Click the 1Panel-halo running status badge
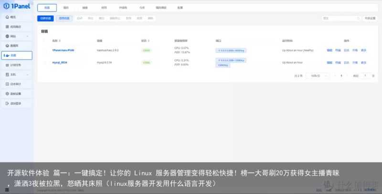Screen dimensions: 382x194 coord(147,51)
